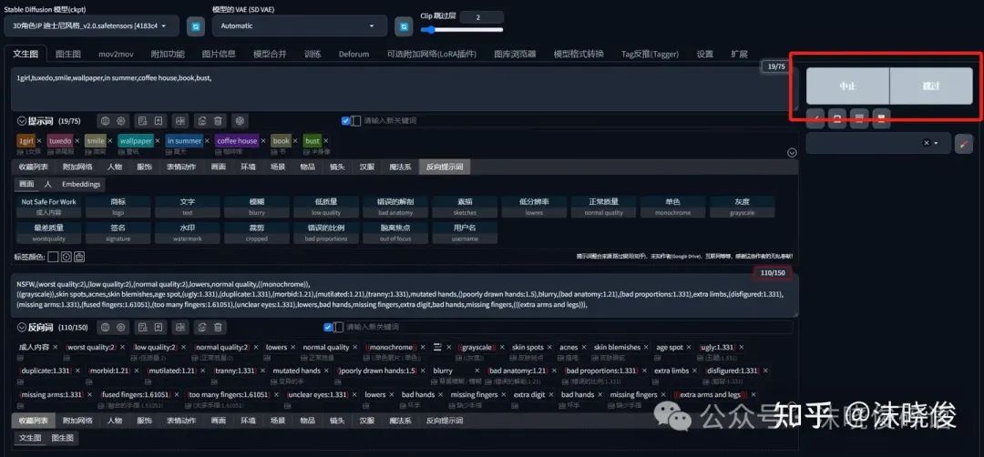
Task: Click globe language icon in 反向词 toolbar
Action: tap(106, 327)
